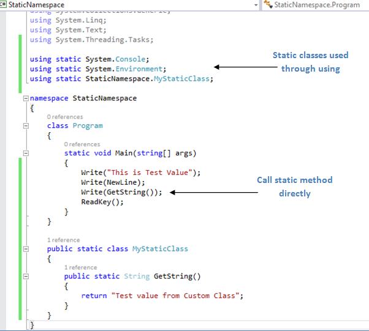The width and height of the screenshot is (369, 331).
Task: Collapse the class Program block
Action: pyautogui.click(x=26, y=125)
